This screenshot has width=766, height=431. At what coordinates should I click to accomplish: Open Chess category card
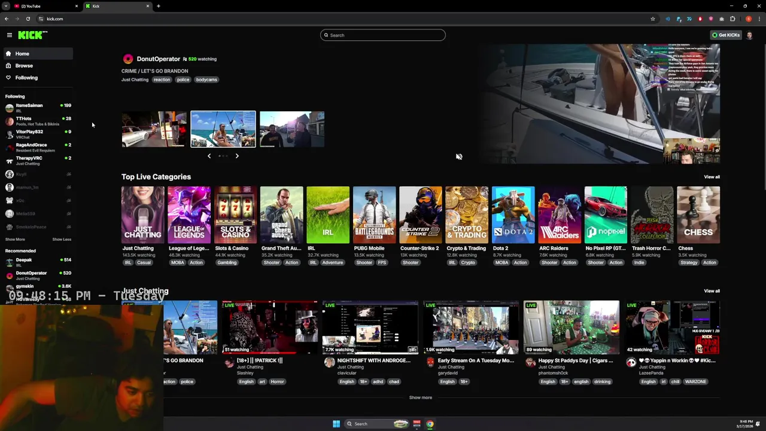tap(698, 215)
